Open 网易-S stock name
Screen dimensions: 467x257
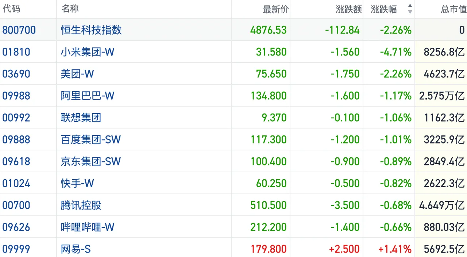click(76, 249)
